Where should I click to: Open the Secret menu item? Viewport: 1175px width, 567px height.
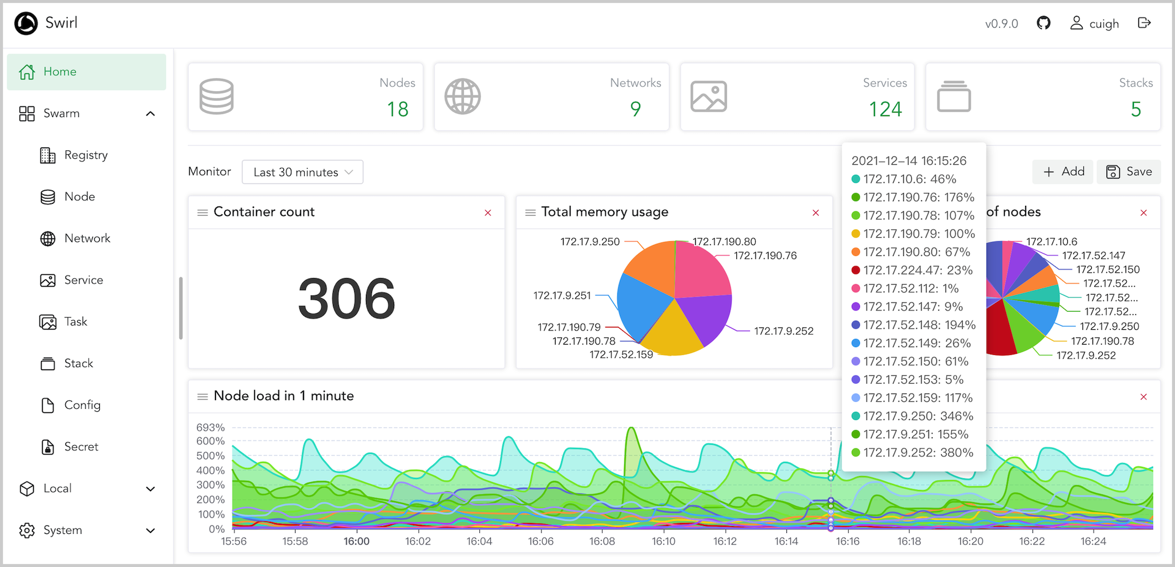click(x=81, y=447)
